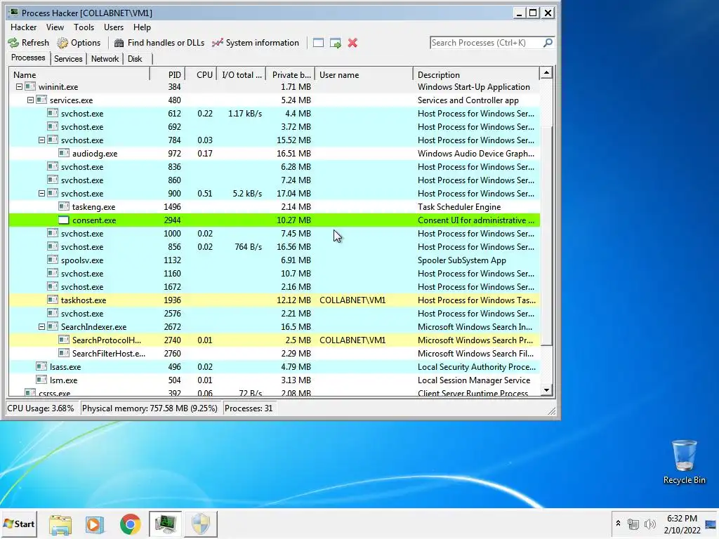Click the services.exe process icon

point(41,100)
